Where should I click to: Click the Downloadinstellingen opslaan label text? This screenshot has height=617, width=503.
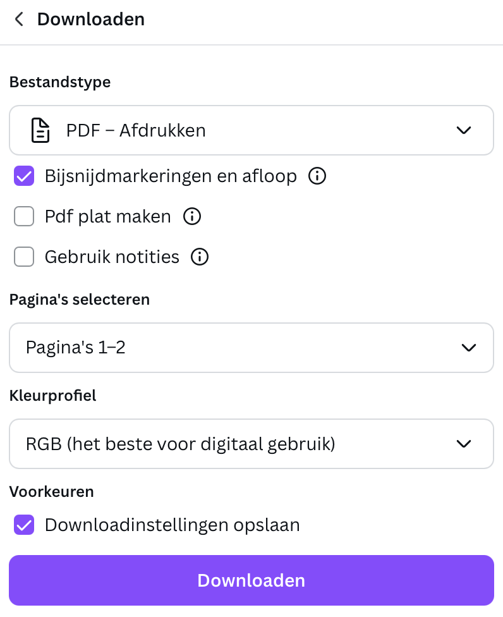click(x=172, y=525)
